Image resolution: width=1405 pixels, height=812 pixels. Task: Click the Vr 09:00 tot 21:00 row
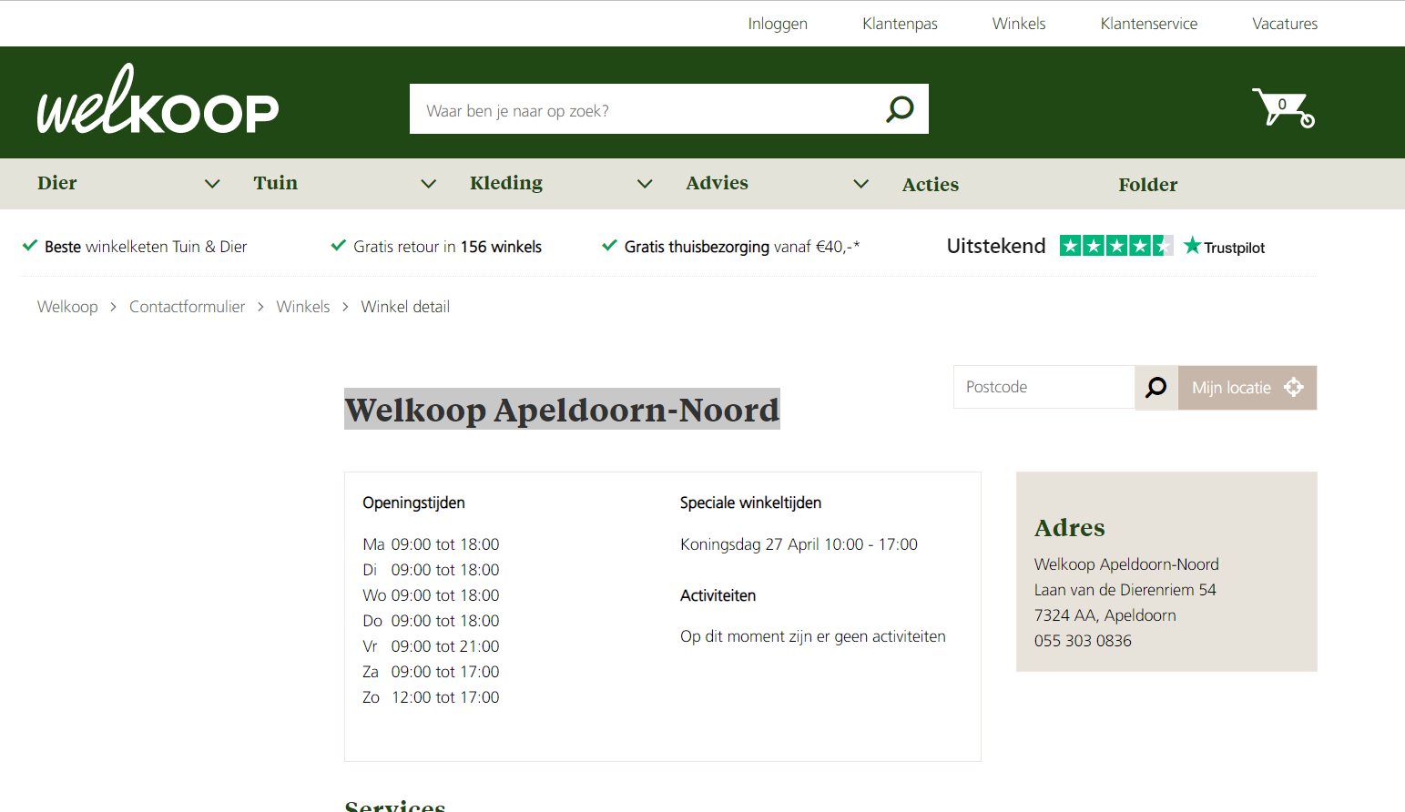tap(431, 646)
